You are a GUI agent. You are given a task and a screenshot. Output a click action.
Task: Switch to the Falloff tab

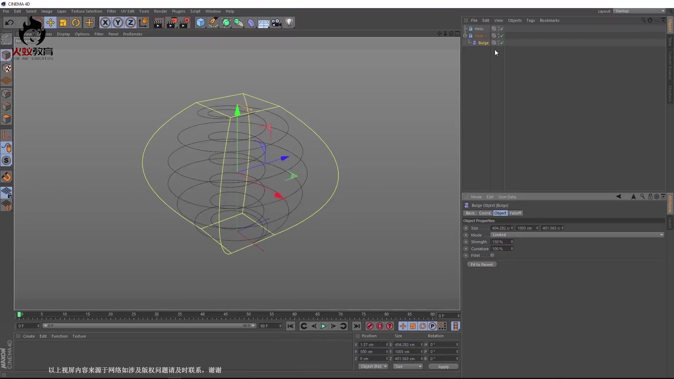[x=515, y=213]
